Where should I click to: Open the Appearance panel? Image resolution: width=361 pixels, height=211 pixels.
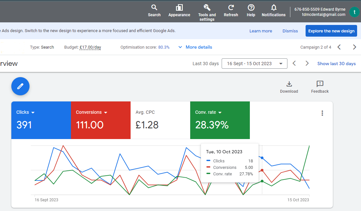(x=179, y=11)
